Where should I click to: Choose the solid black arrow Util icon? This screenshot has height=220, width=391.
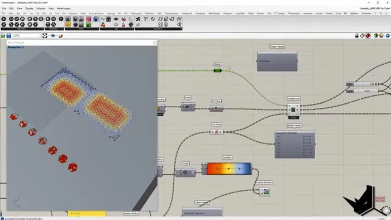point(116,19)
